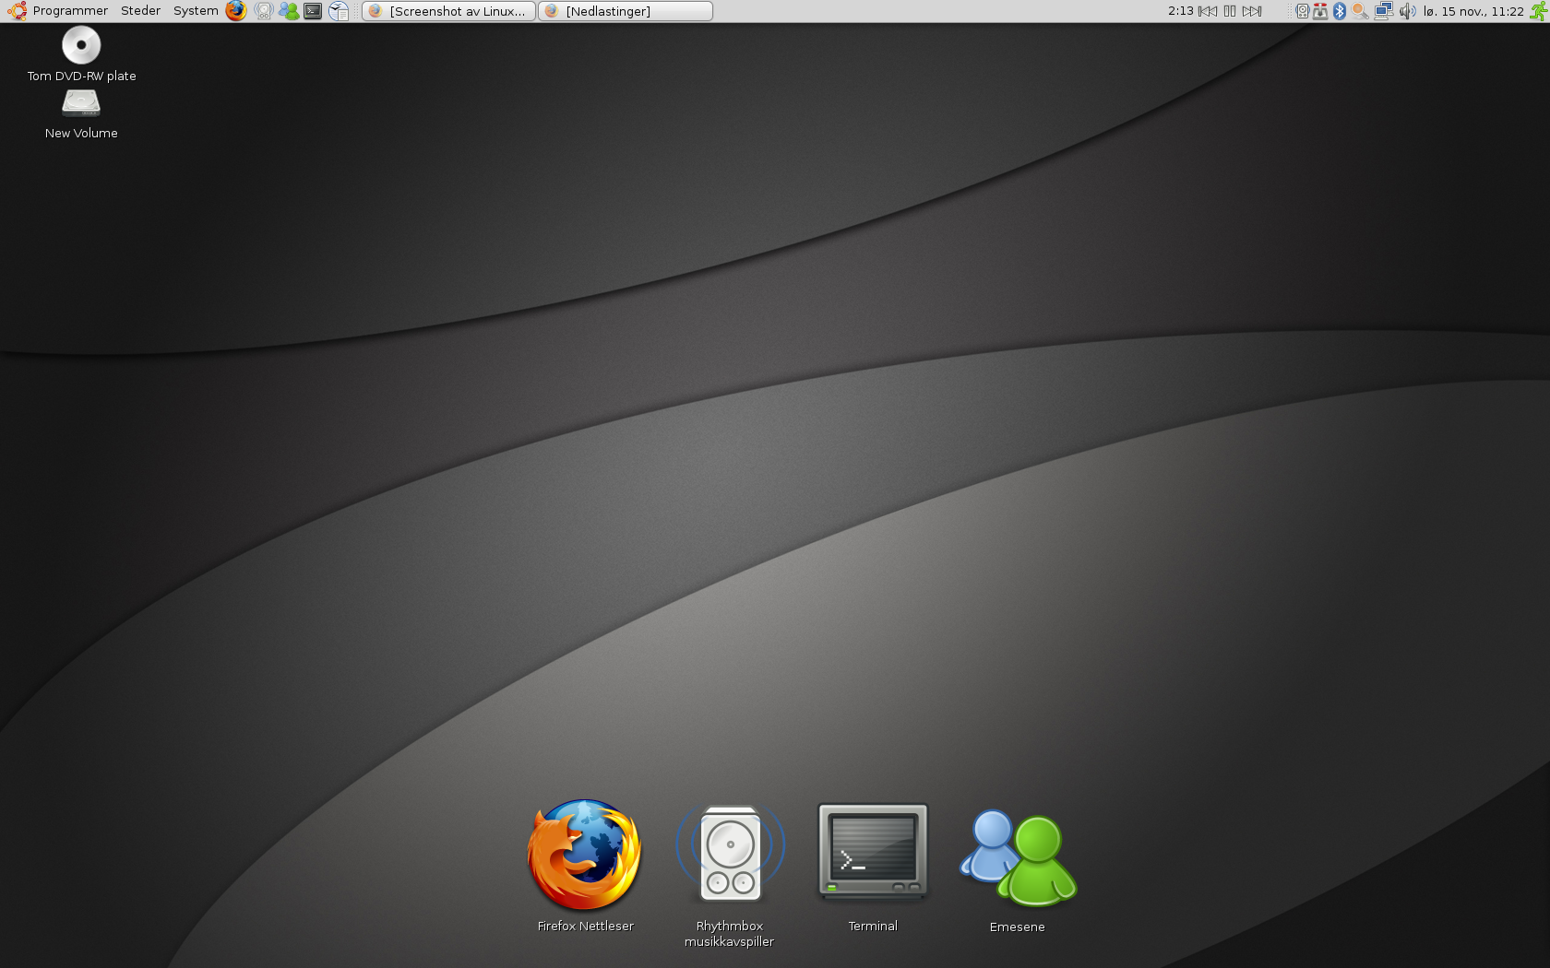Skip to previous track in panel
The image size is (1550, 968).
click(x=1208, y=11)
